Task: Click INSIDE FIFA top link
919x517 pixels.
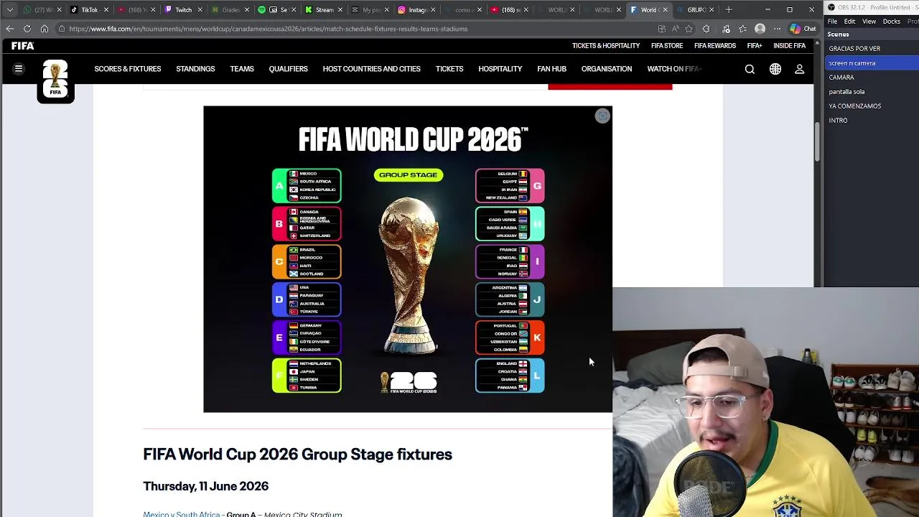Action: (x=789, y=46)
